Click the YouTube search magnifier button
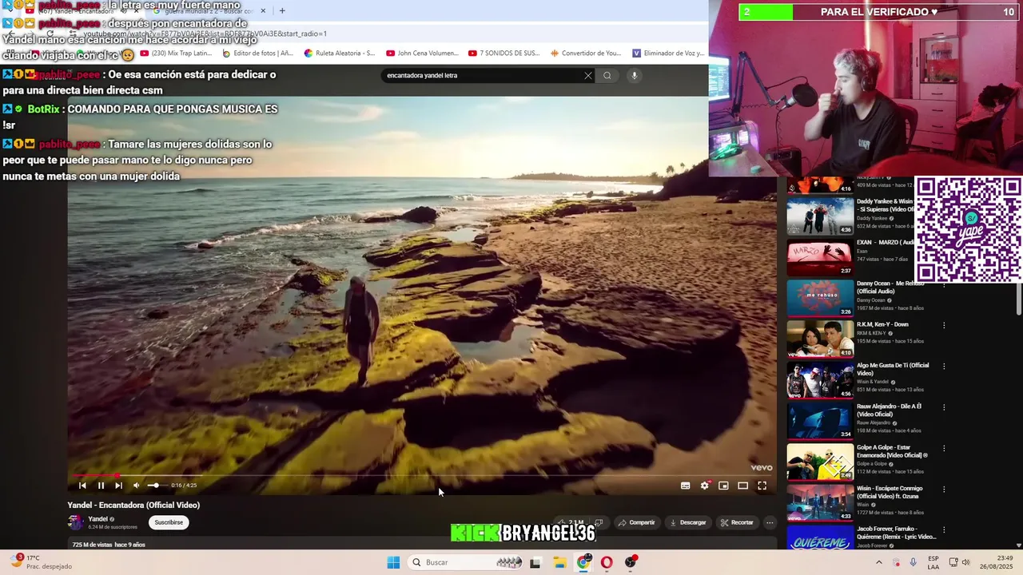This screenshot has height=575, width=1023. click(607, 76)
